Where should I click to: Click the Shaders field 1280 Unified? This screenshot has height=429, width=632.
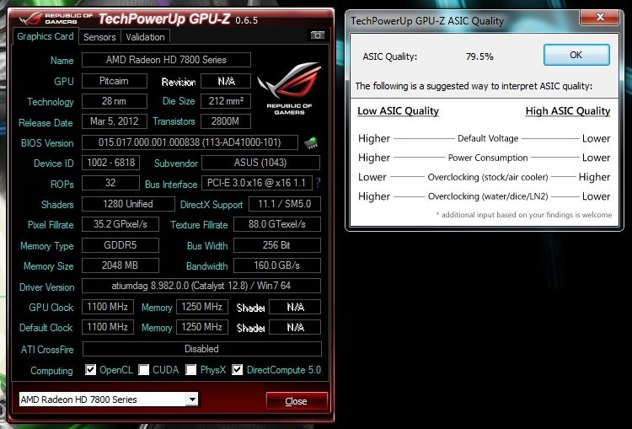coord(128,204)
